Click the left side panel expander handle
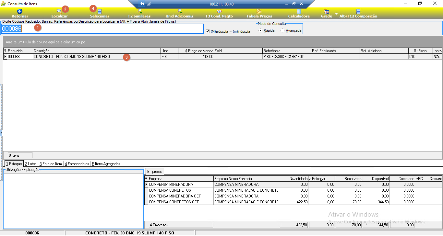Viewport: 443px width, 236px height. point(1,133)
